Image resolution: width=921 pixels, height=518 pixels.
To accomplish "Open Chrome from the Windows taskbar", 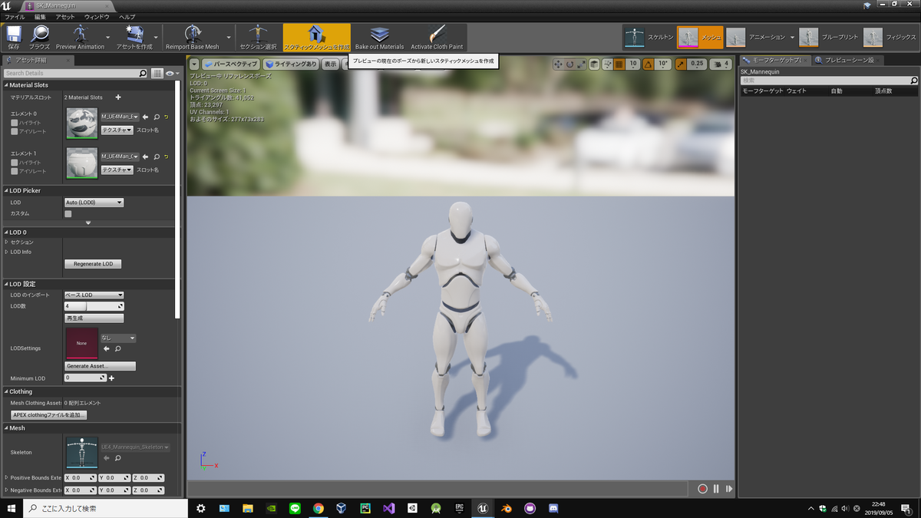I will click(x=319, y=508).
